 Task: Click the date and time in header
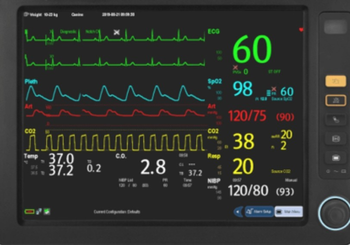(118, 14)
